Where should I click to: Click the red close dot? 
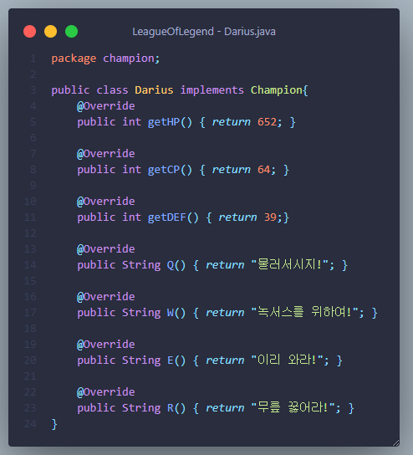29,31
